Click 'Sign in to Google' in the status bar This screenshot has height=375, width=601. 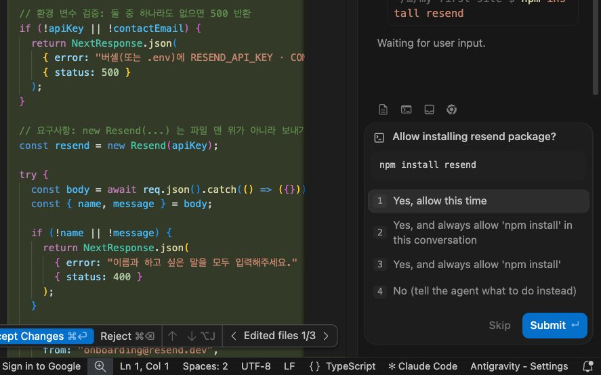(41, 366)
